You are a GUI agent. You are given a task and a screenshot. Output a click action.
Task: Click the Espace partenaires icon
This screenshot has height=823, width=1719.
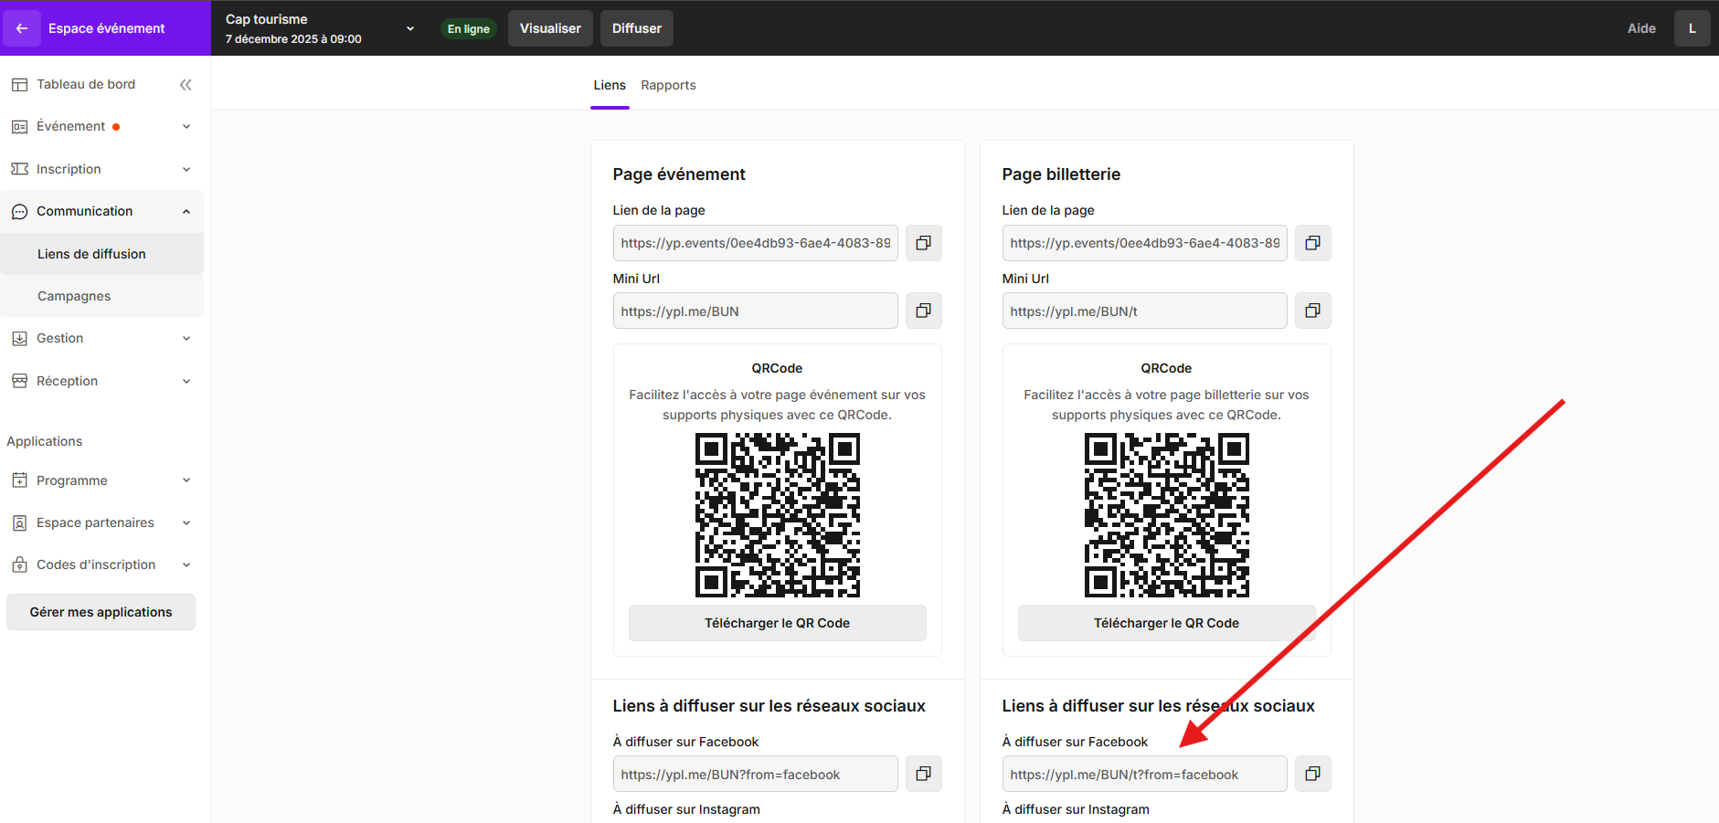point(19,523)
